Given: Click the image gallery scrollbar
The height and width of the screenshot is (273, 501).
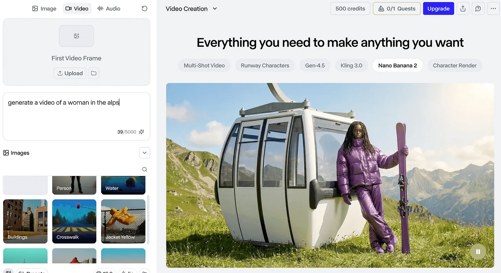Looking at the screenshot, I should [148, 220].
